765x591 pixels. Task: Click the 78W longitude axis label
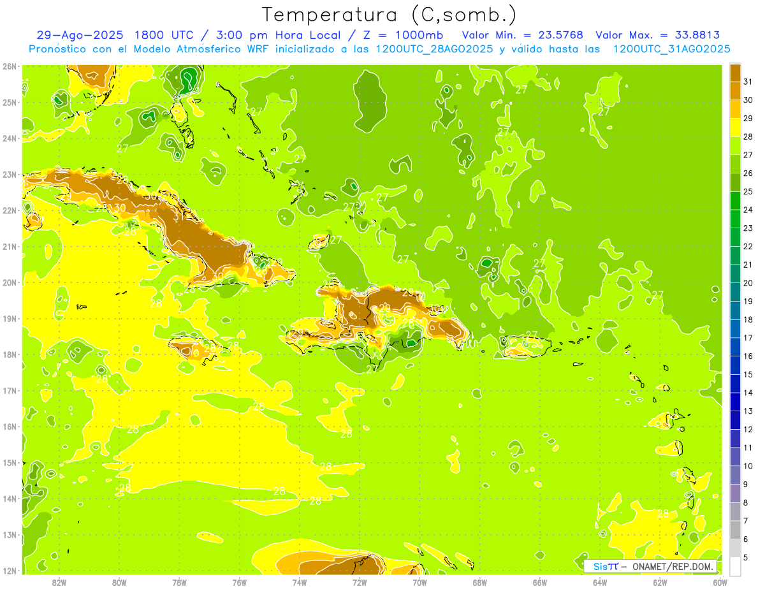pos(179,582)
